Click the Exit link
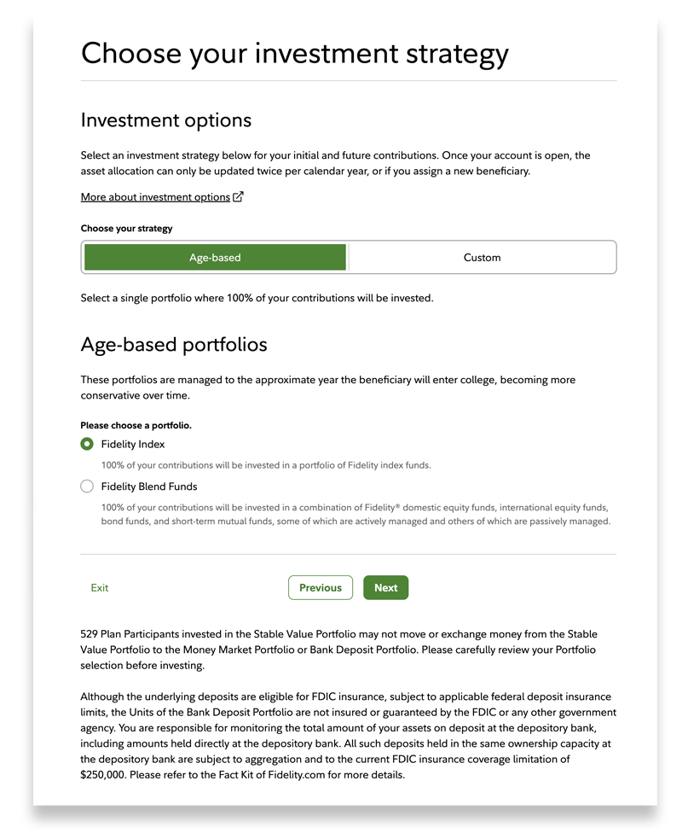688x839 pixels. click(x=100, y=587)
